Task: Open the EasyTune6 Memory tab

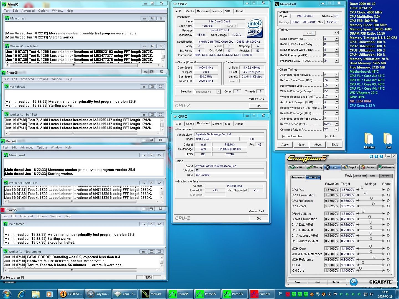Action: pyautogui.click(x=314, y=167)
